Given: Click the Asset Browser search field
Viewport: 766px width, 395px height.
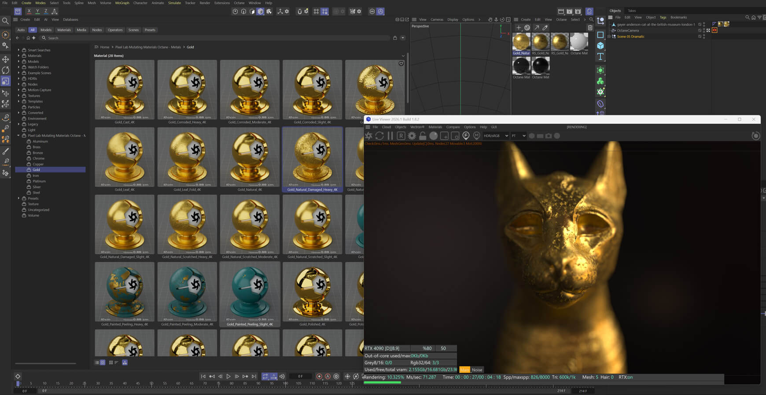Looking at the screenshot, I should tap(216, 38).
